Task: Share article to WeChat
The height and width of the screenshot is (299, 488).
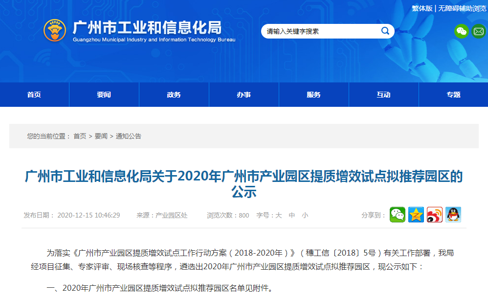Action: pyautogui.click(x=398, y=215)
